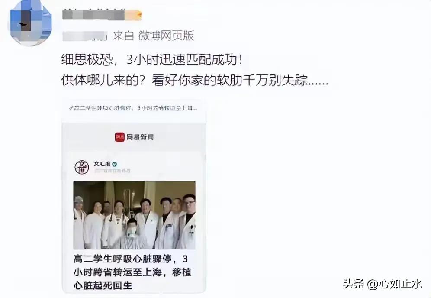The width and height of the screenshot is (431, 298).
Task: Click the red NetEase News logo icon
Action: coord(119,137)
